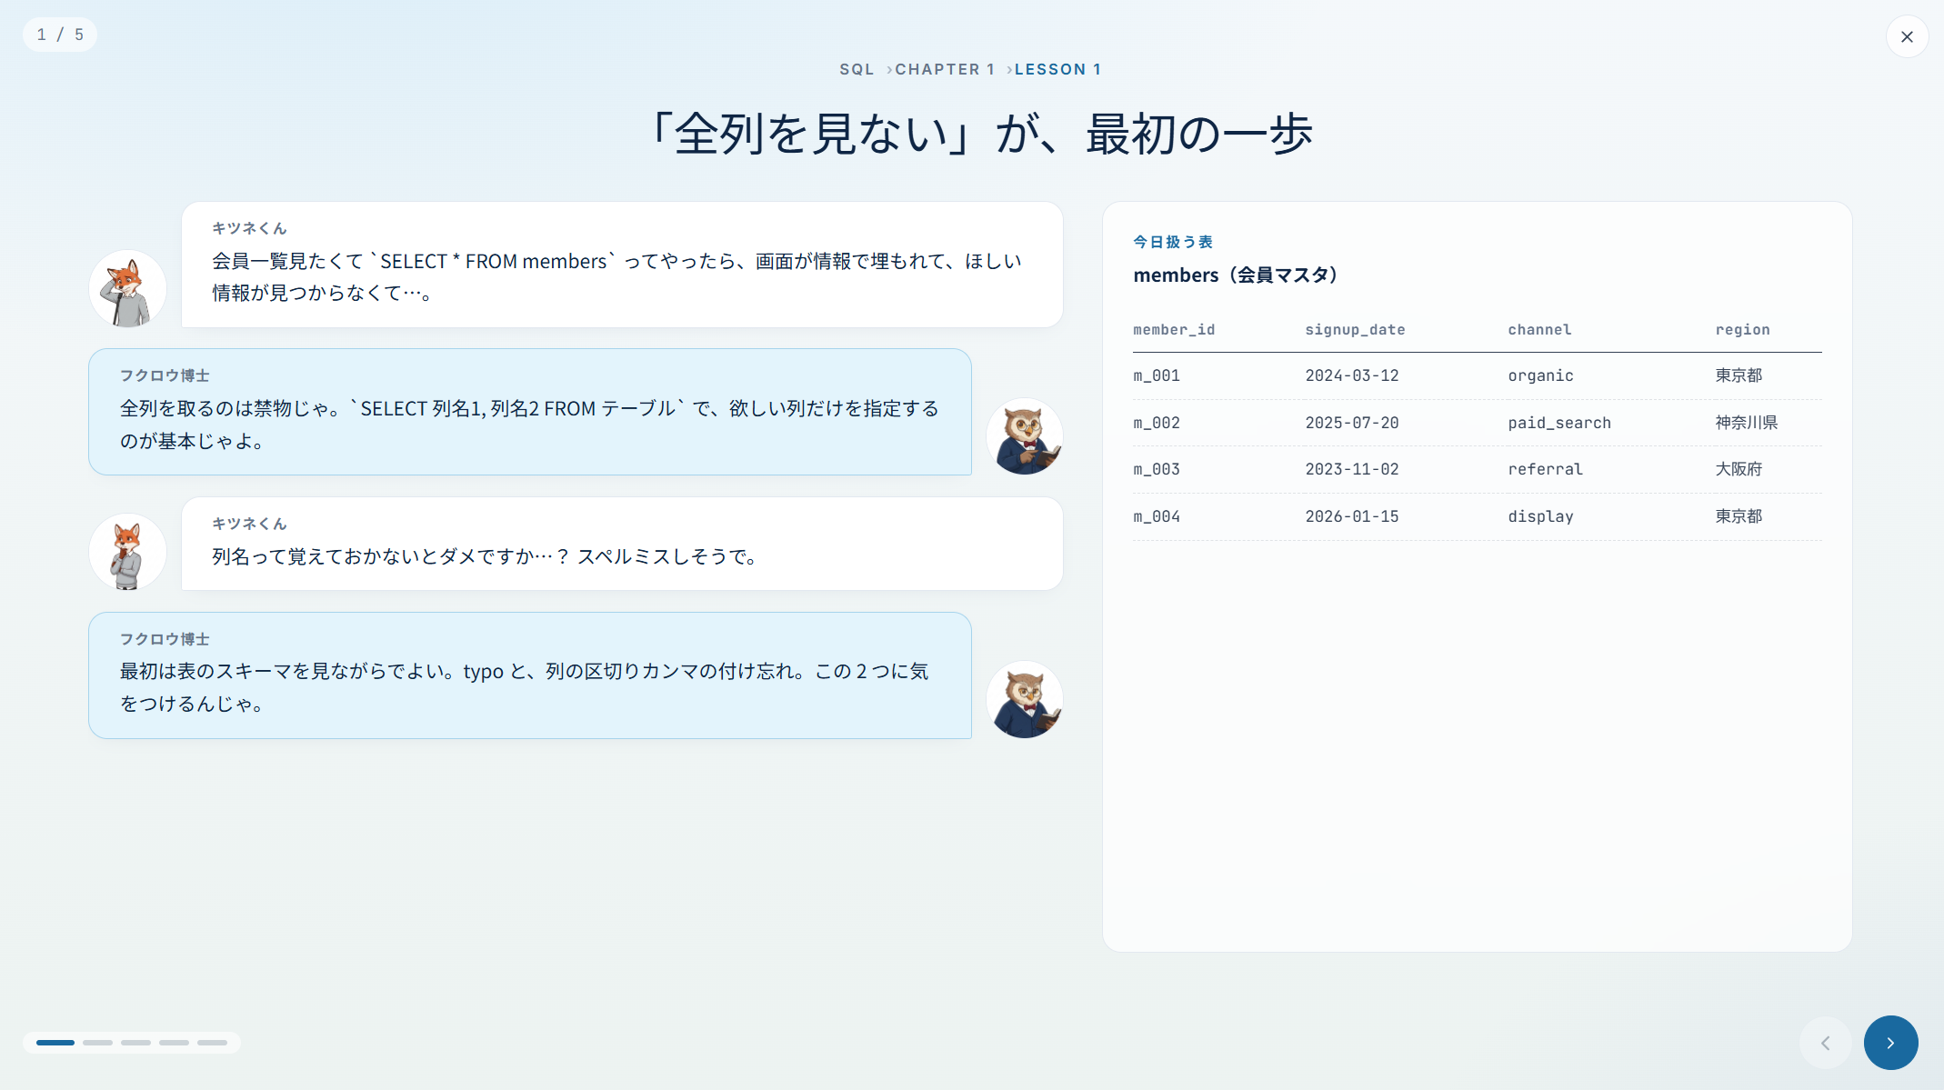Click the フクロウ博士 name above 全列を取るのは禁物じゃ

coord(165,375)
